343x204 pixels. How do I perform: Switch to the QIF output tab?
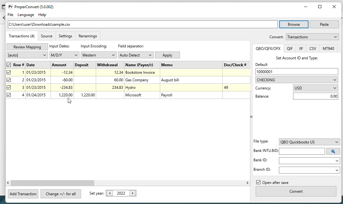pos(290,49)
